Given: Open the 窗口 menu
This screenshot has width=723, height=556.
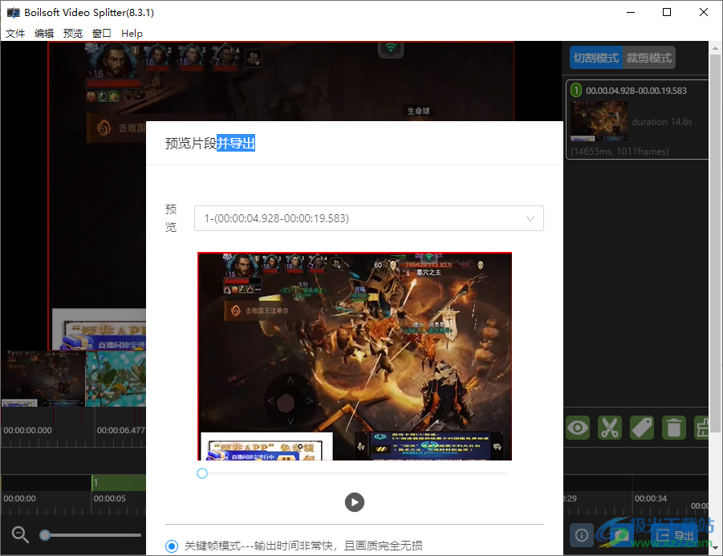Looking at the screenshot, I should click(x=101, y=33).
